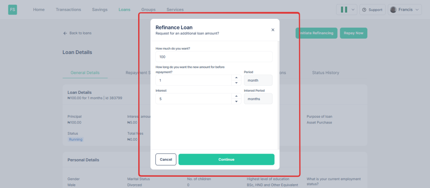
Task: Click the Period month field
Action: (258, 80)
